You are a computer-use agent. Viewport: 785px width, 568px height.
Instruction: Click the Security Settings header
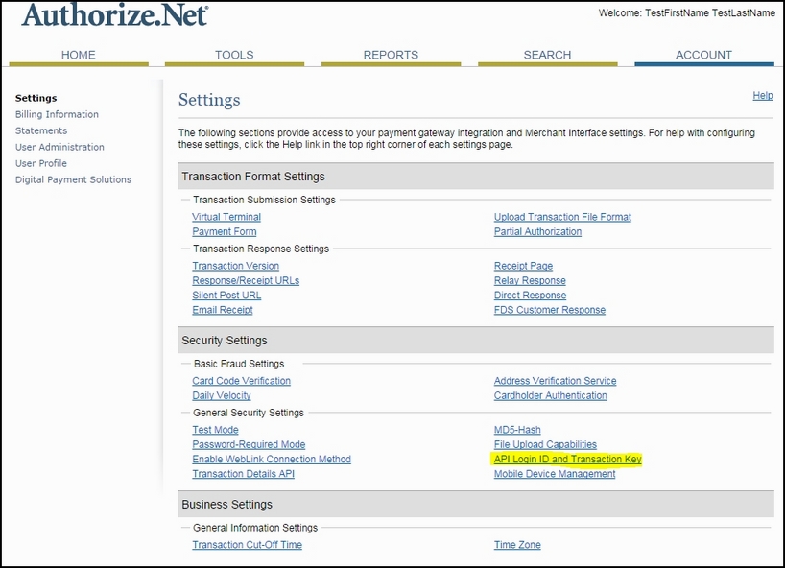point(476,341)
